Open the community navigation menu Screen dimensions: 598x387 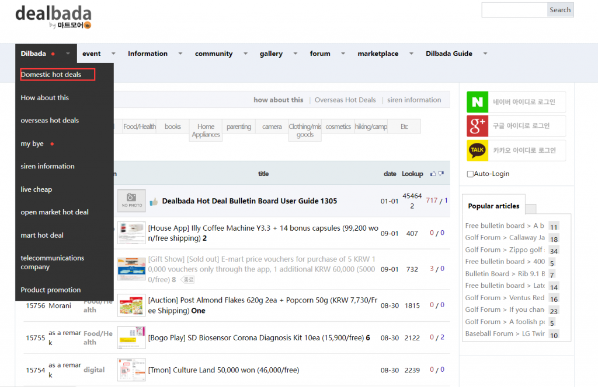pyautogui.click(x=214, y=54)
